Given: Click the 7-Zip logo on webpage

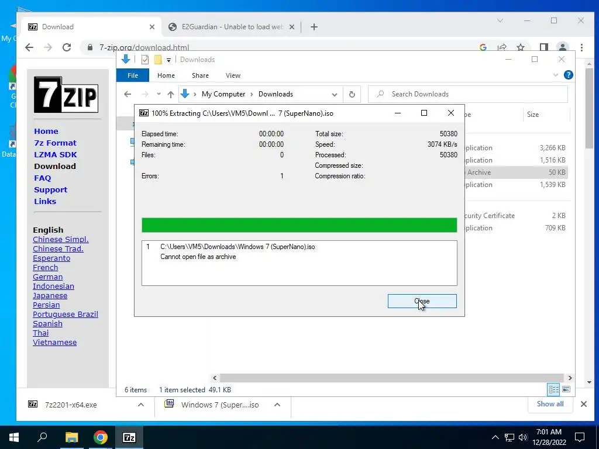Looking at the screenshot, I should coord(66,95).
